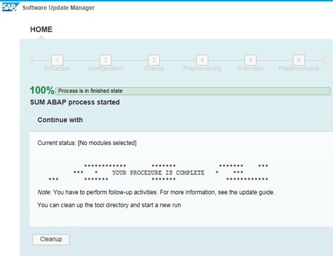Viewport: 333px width, 256px height.
Task: Select step 4 Preprocessing box
Action: pos(202,60)
